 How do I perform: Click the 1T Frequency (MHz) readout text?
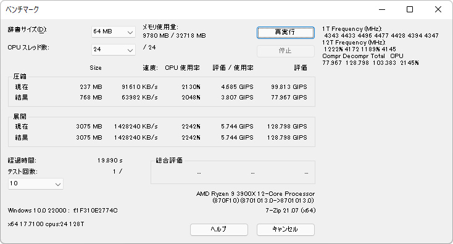(352, 29)
